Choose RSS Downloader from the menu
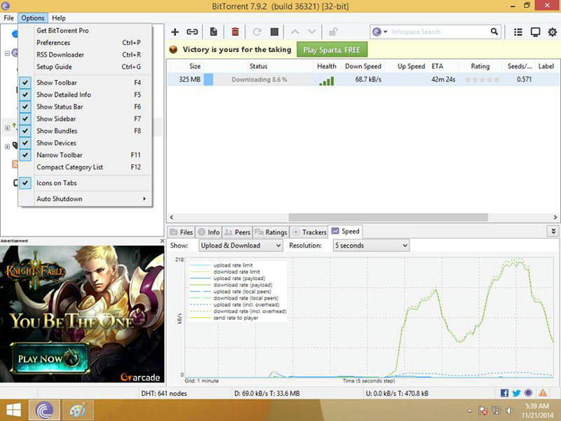This screenshot has height=421, width=561. (85, 55)
